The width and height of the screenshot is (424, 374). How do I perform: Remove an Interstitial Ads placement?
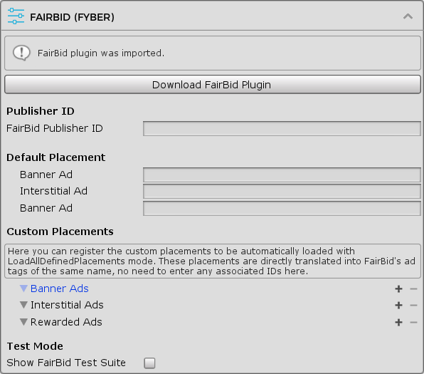[x=413, y=306]
